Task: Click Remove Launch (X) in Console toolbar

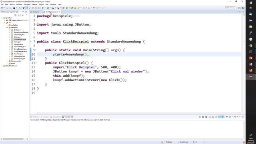Action: click(x=203, y=117)
